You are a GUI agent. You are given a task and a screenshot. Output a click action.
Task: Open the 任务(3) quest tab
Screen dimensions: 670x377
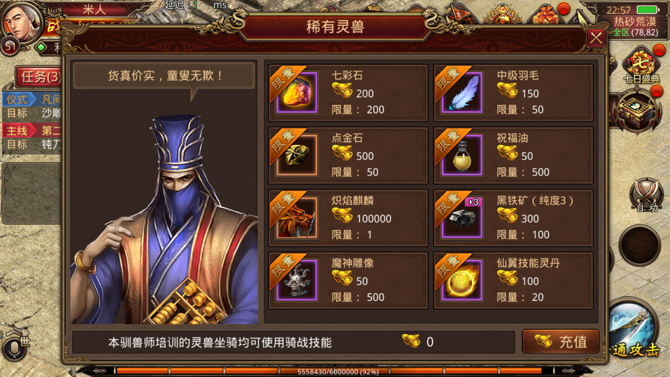tap(39, 77)
